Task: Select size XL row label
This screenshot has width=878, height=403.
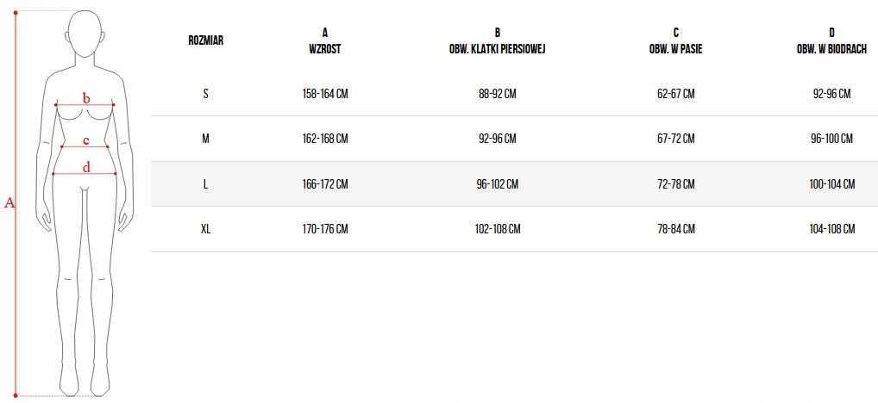Action: 205,229
